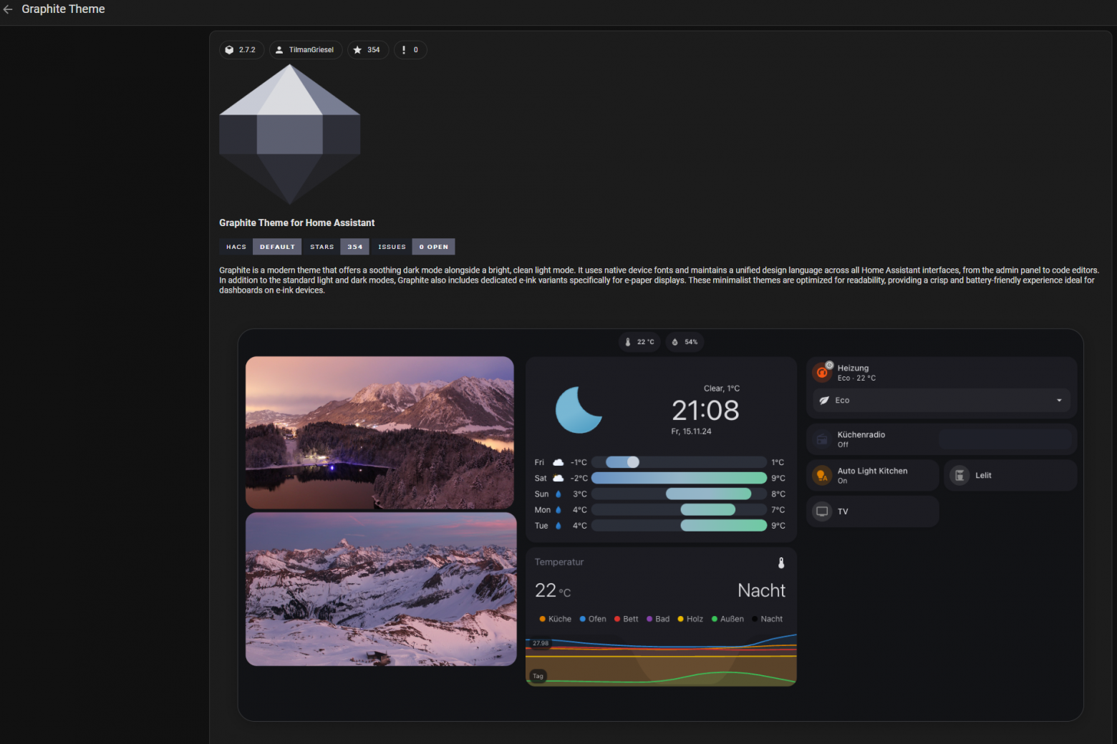Select the red Bett legend entry
This screenshot has height=744, width=1117.
coord(627,620)
